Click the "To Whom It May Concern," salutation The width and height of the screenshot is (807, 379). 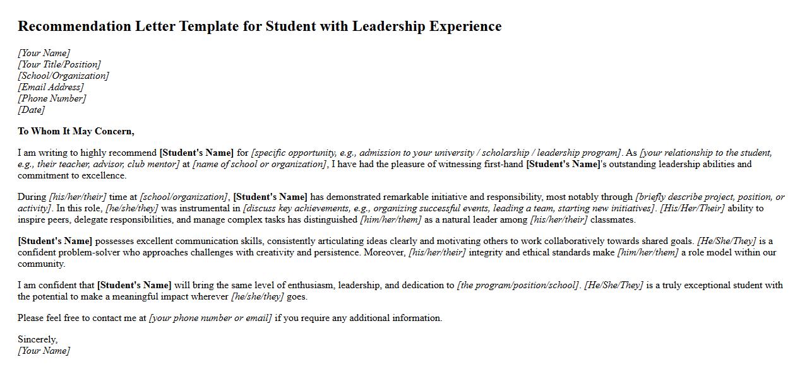click(76, 131)
